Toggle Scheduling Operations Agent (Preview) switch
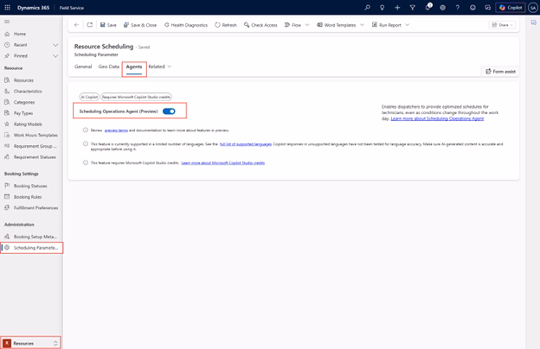The image size is (540, 349). (169, 111)
